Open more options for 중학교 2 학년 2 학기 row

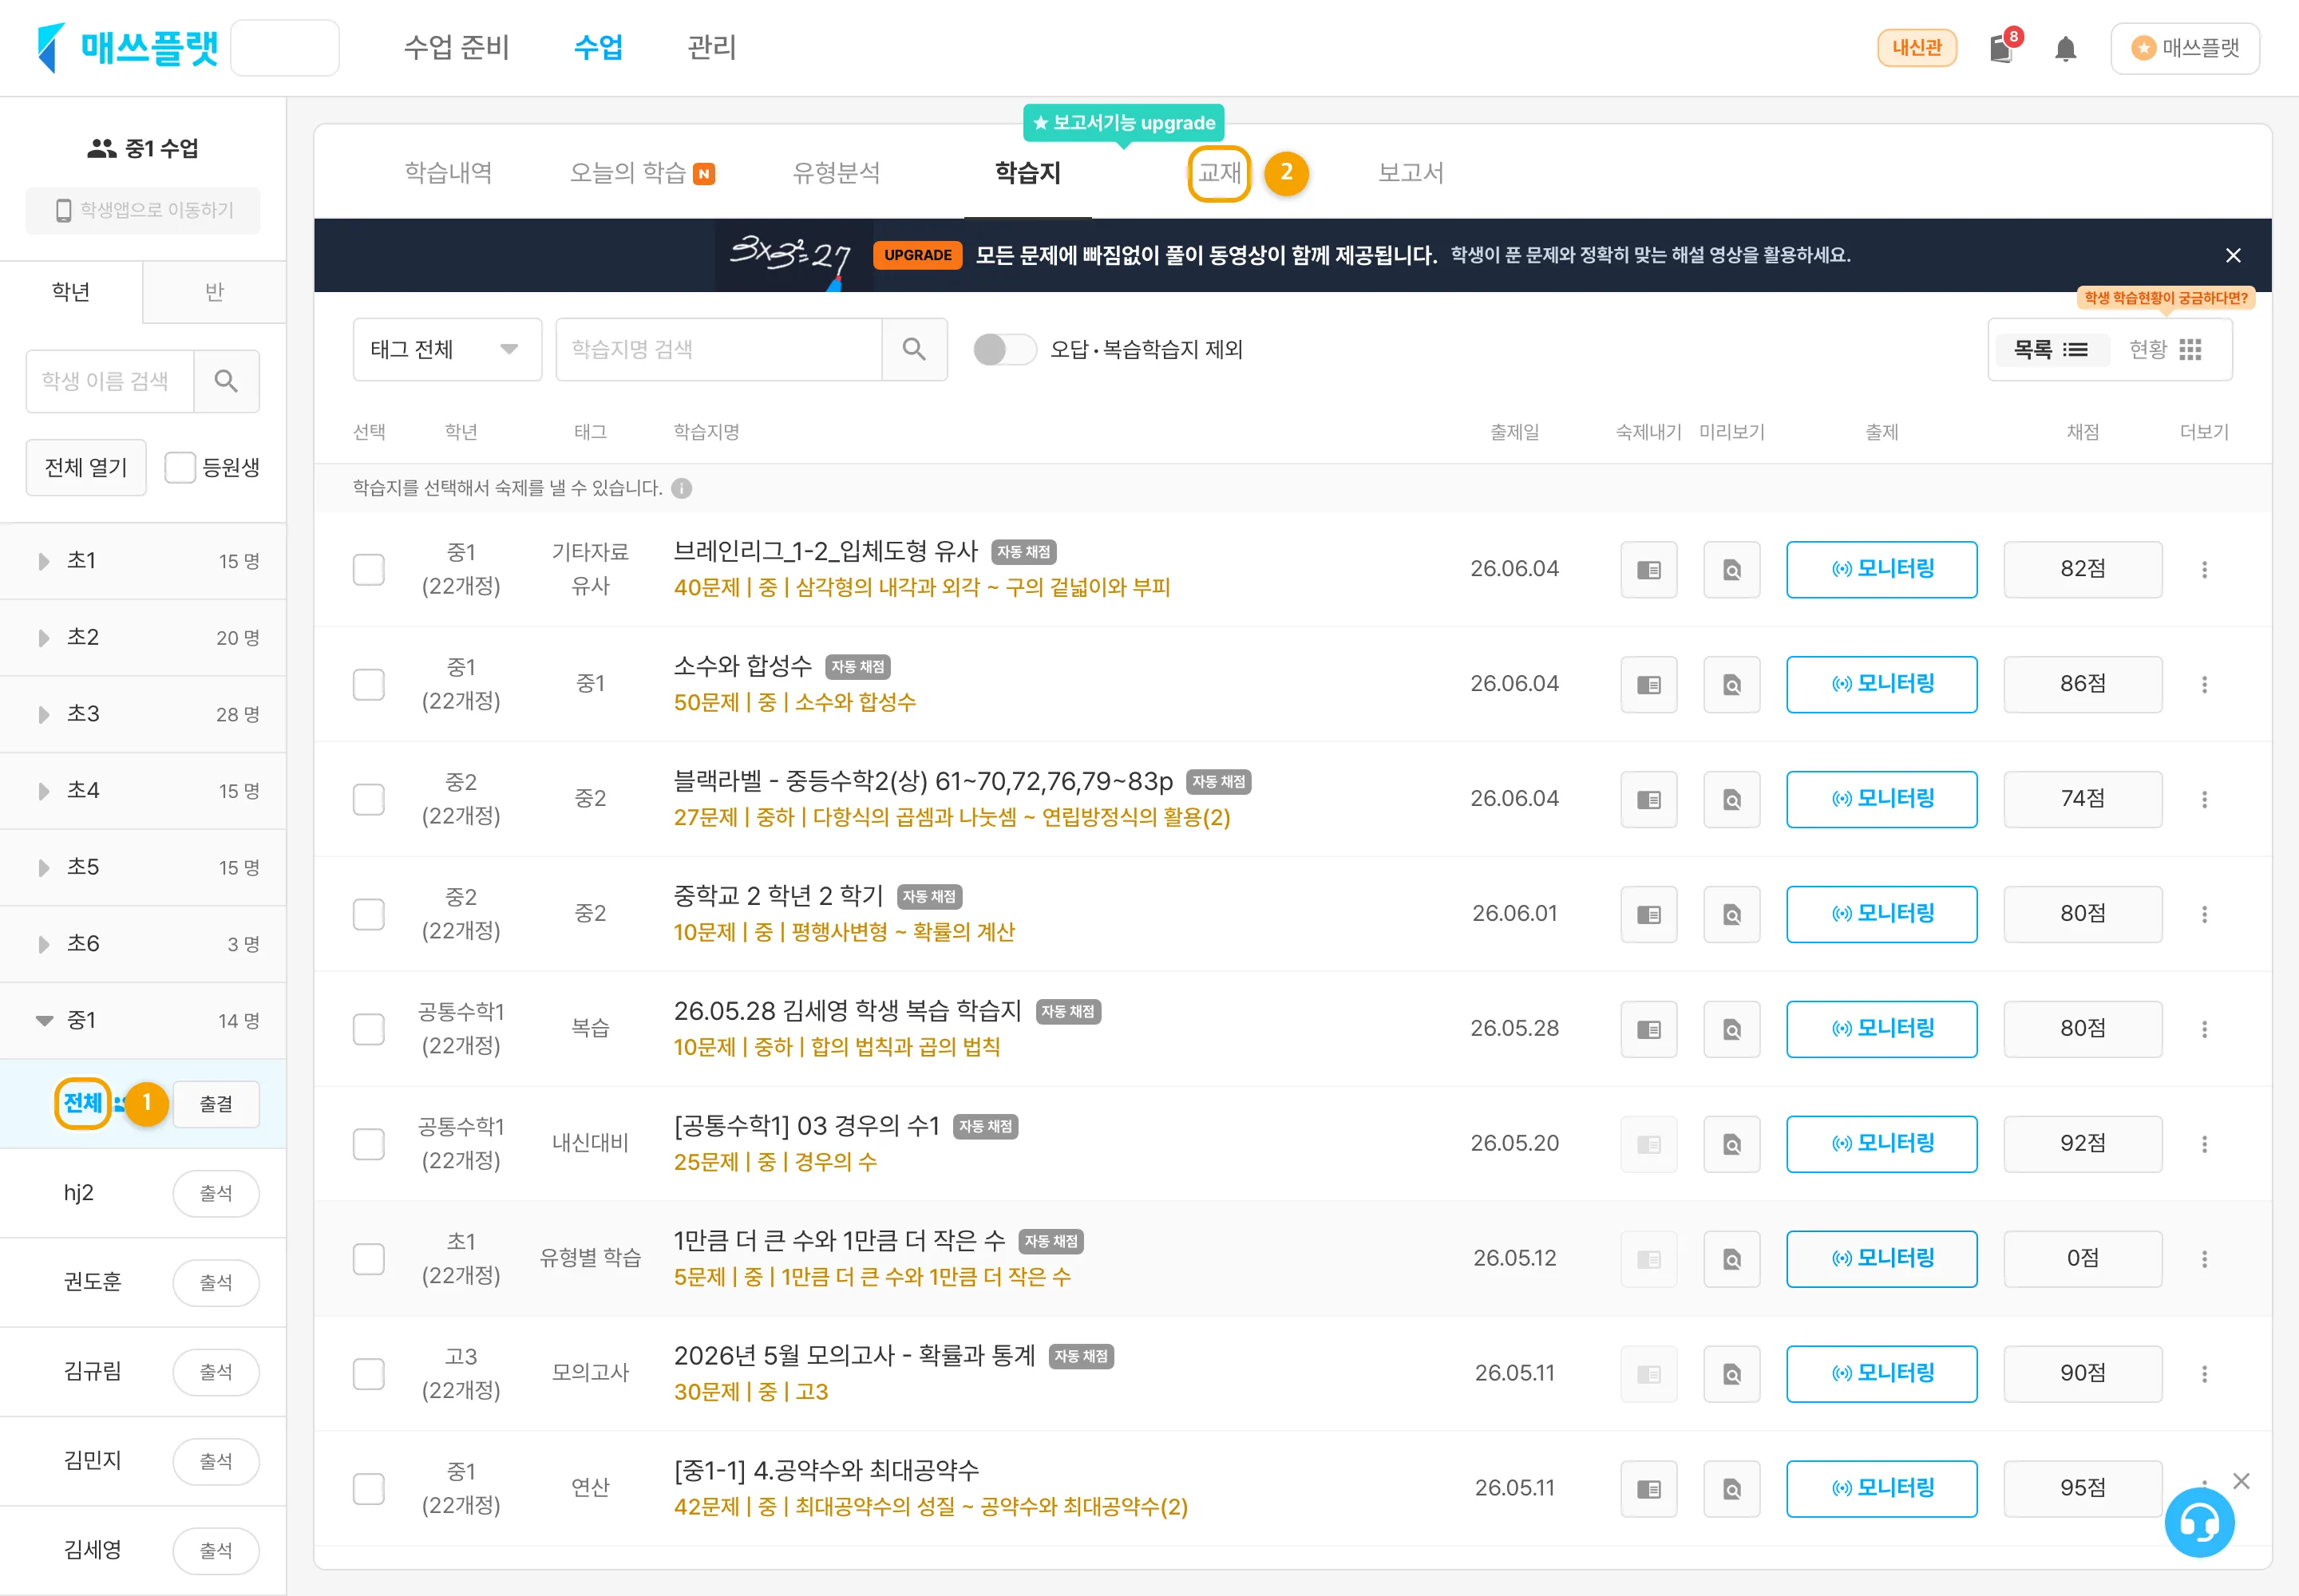(x=2204, y=914)
